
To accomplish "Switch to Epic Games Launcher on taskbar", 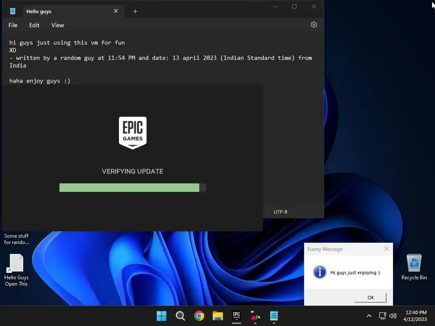I will (x=236, y=316).
